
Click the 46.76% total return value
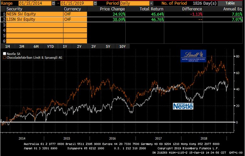tap(157, 19)
